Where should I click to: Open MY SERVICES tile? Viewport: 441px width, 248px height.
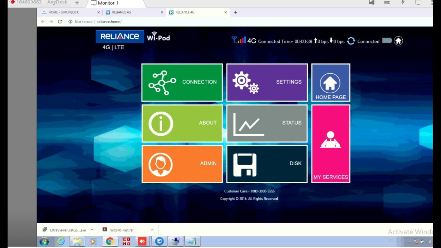[330, 144]
